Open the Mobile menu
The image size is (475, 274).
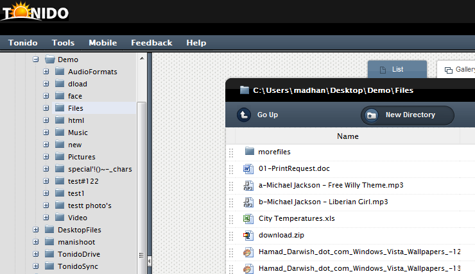[x=103, y=43]
